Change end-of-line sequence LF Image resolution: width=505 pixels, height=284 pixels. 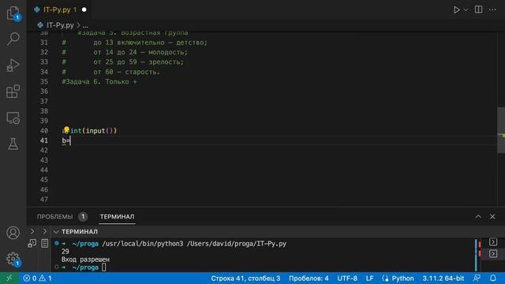click(369, 278)
